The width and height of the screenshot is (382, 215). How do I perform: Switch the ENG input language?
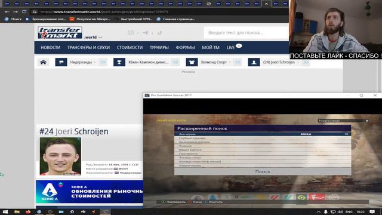tap(349, 211)
